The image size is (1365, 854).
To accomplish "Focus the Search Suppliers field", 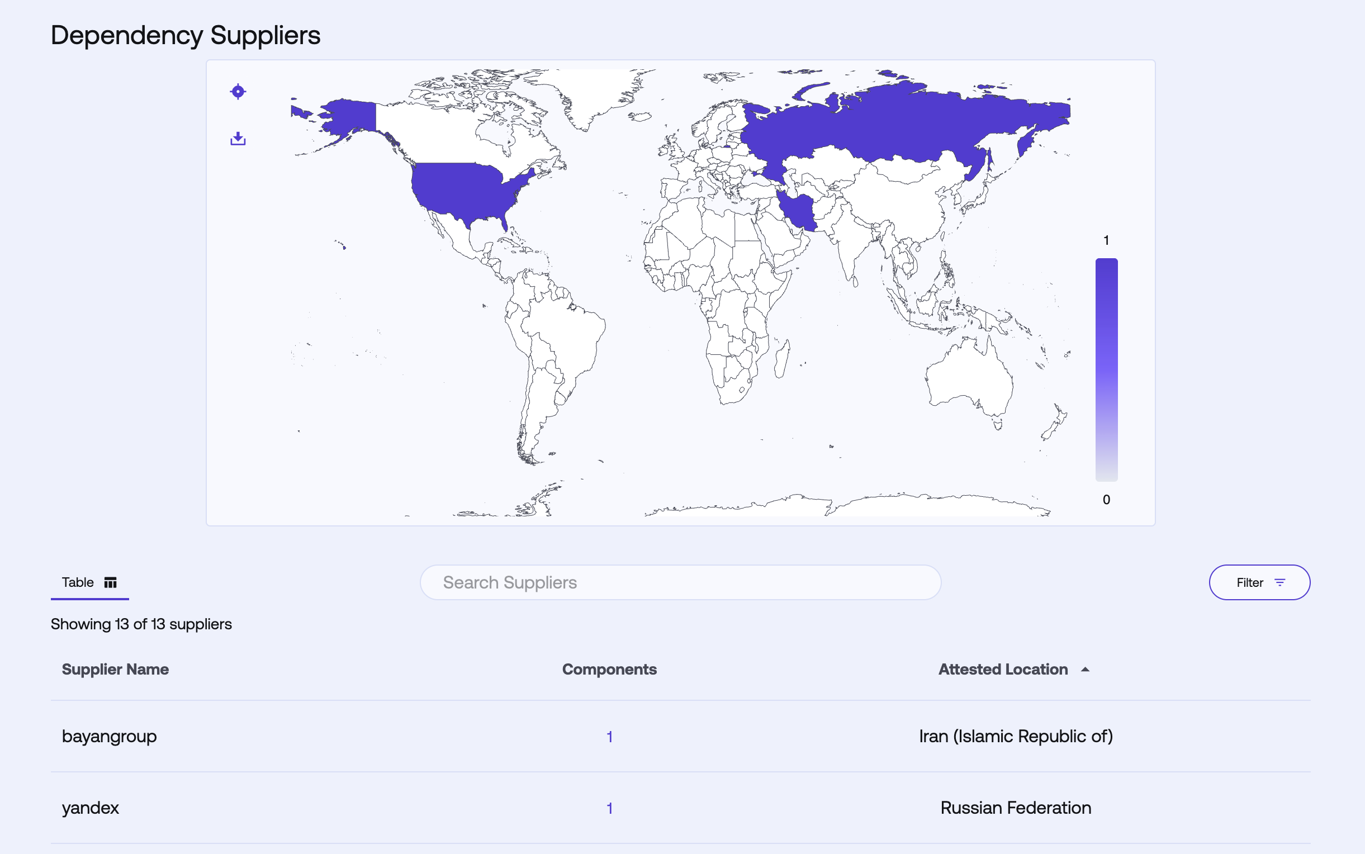I will 680,582.
